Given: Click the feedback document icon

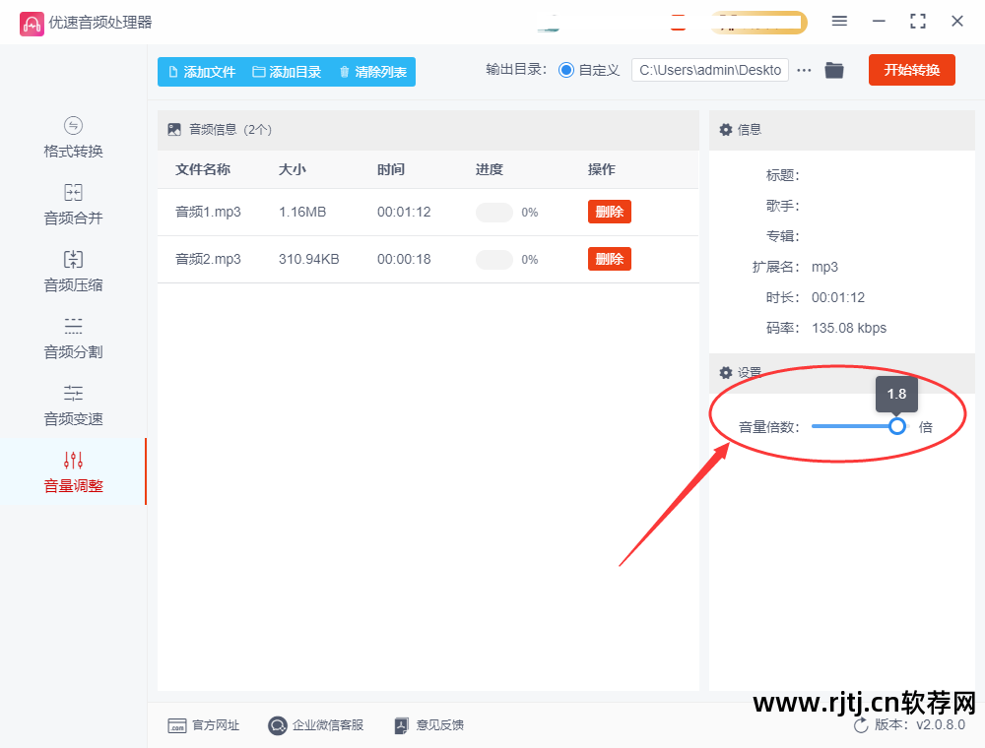Looking at the screenshot, I should pos(402,726).
